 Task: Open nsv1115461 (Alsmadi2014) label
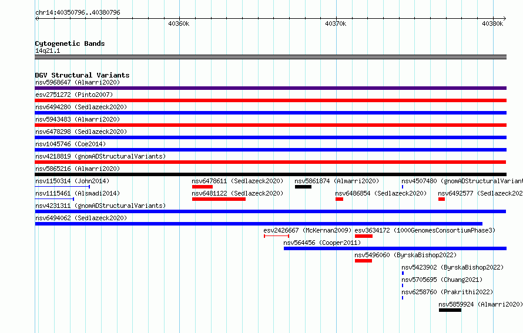coord(78,193)
